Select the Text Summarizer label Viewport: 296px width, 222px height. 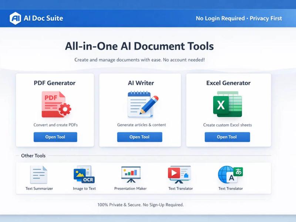point(39,189)
